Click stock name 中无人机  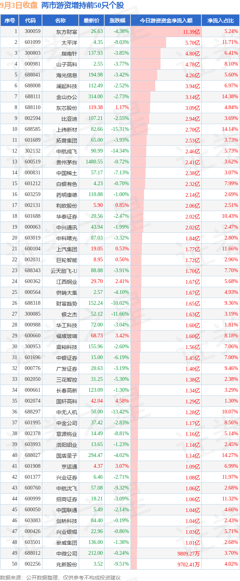67,412
